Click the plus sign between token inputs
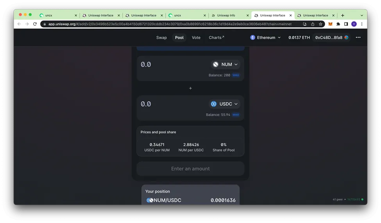 pos(191,88)
